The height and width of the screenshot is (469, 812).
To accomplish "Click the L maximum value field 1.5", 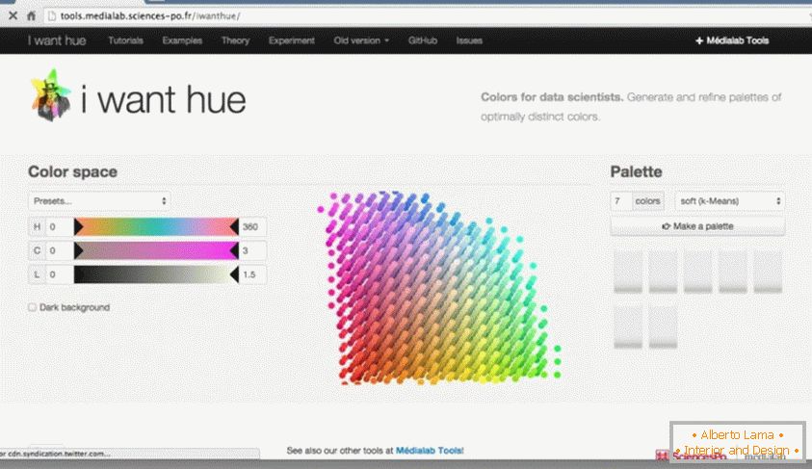I will click(252, 274).
